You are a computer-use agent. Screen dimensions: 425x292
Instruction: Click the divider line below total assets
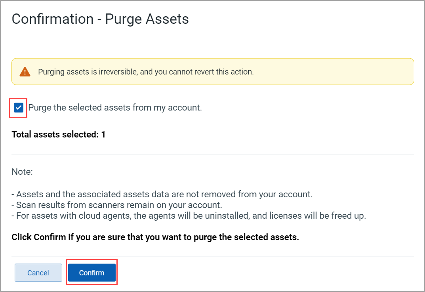pos(213,154)
